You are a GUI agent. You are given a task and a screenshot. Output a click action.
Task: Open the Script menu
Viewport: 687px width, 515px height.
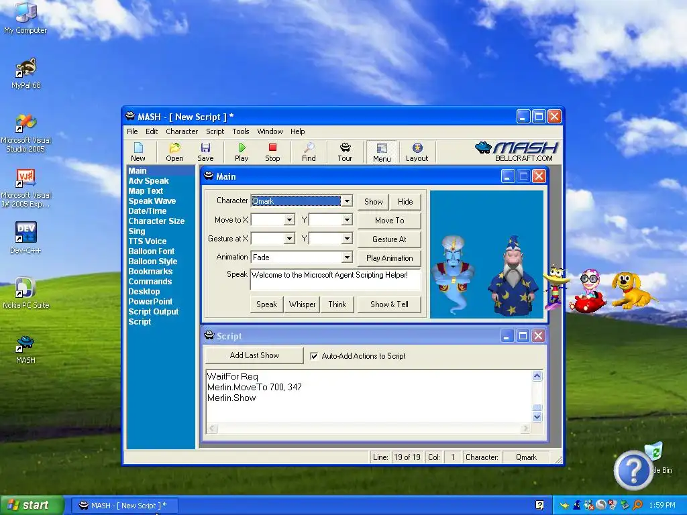coord(215,131)
